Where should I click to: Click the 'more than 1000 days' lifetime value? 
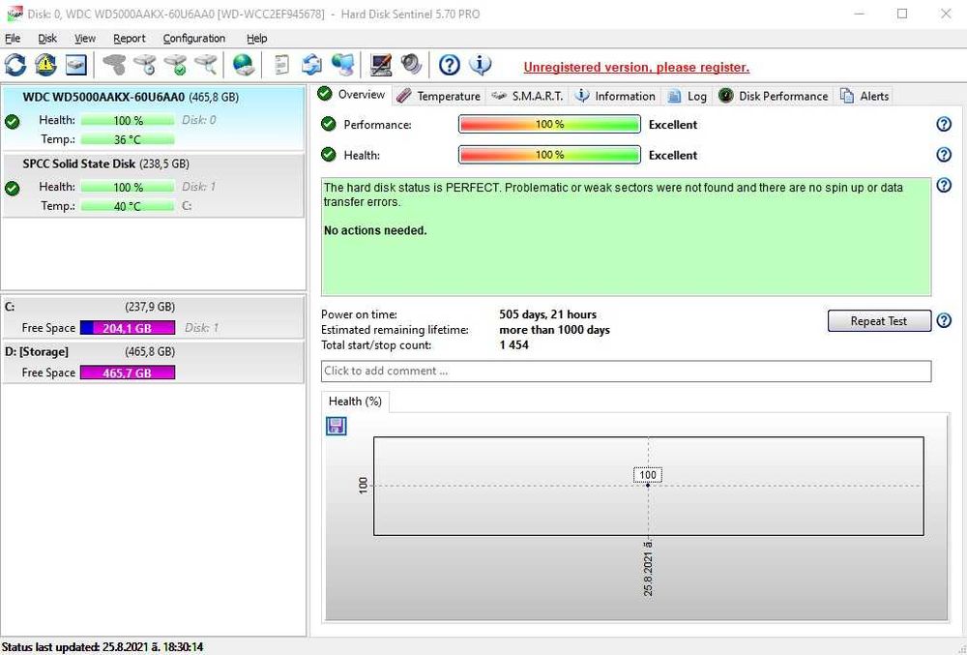point(554,330)
